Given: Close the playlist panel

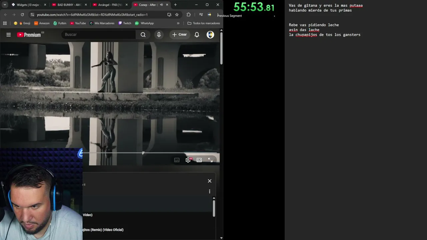Looking at the screenshot, I should (x=209, y=181).
